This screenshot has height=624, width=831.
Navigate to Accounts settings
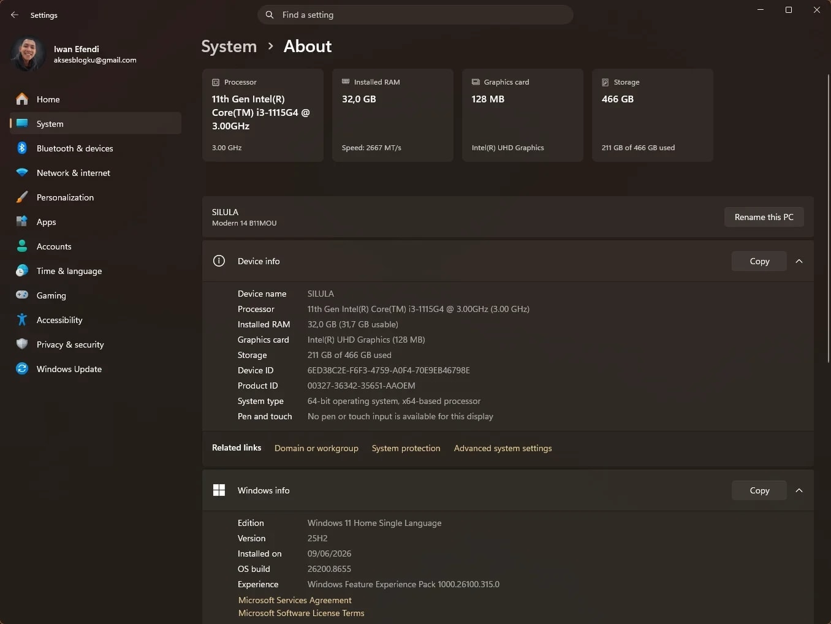96,246
